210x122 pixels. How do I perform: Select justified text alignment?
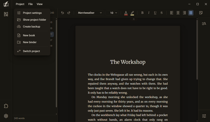click(x=191, y=13)
